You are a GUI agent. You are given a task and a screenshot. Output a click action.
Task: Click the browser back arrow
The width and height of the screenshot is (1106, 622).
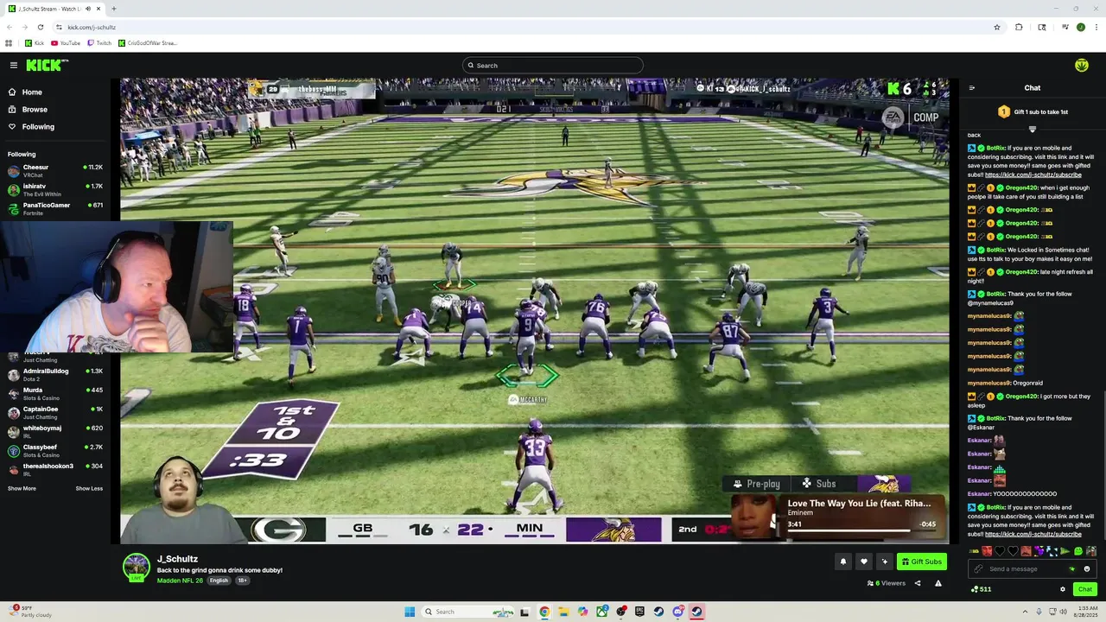[10, 27]
